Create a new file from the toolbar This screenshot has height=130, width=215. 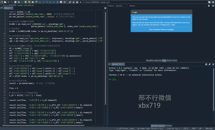point(2,2)
